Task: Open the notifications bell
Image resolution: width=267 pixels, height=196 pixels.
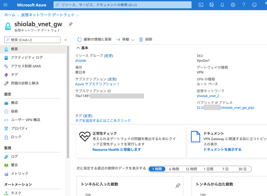Action: pyautogui.click(x=222, y=5)
